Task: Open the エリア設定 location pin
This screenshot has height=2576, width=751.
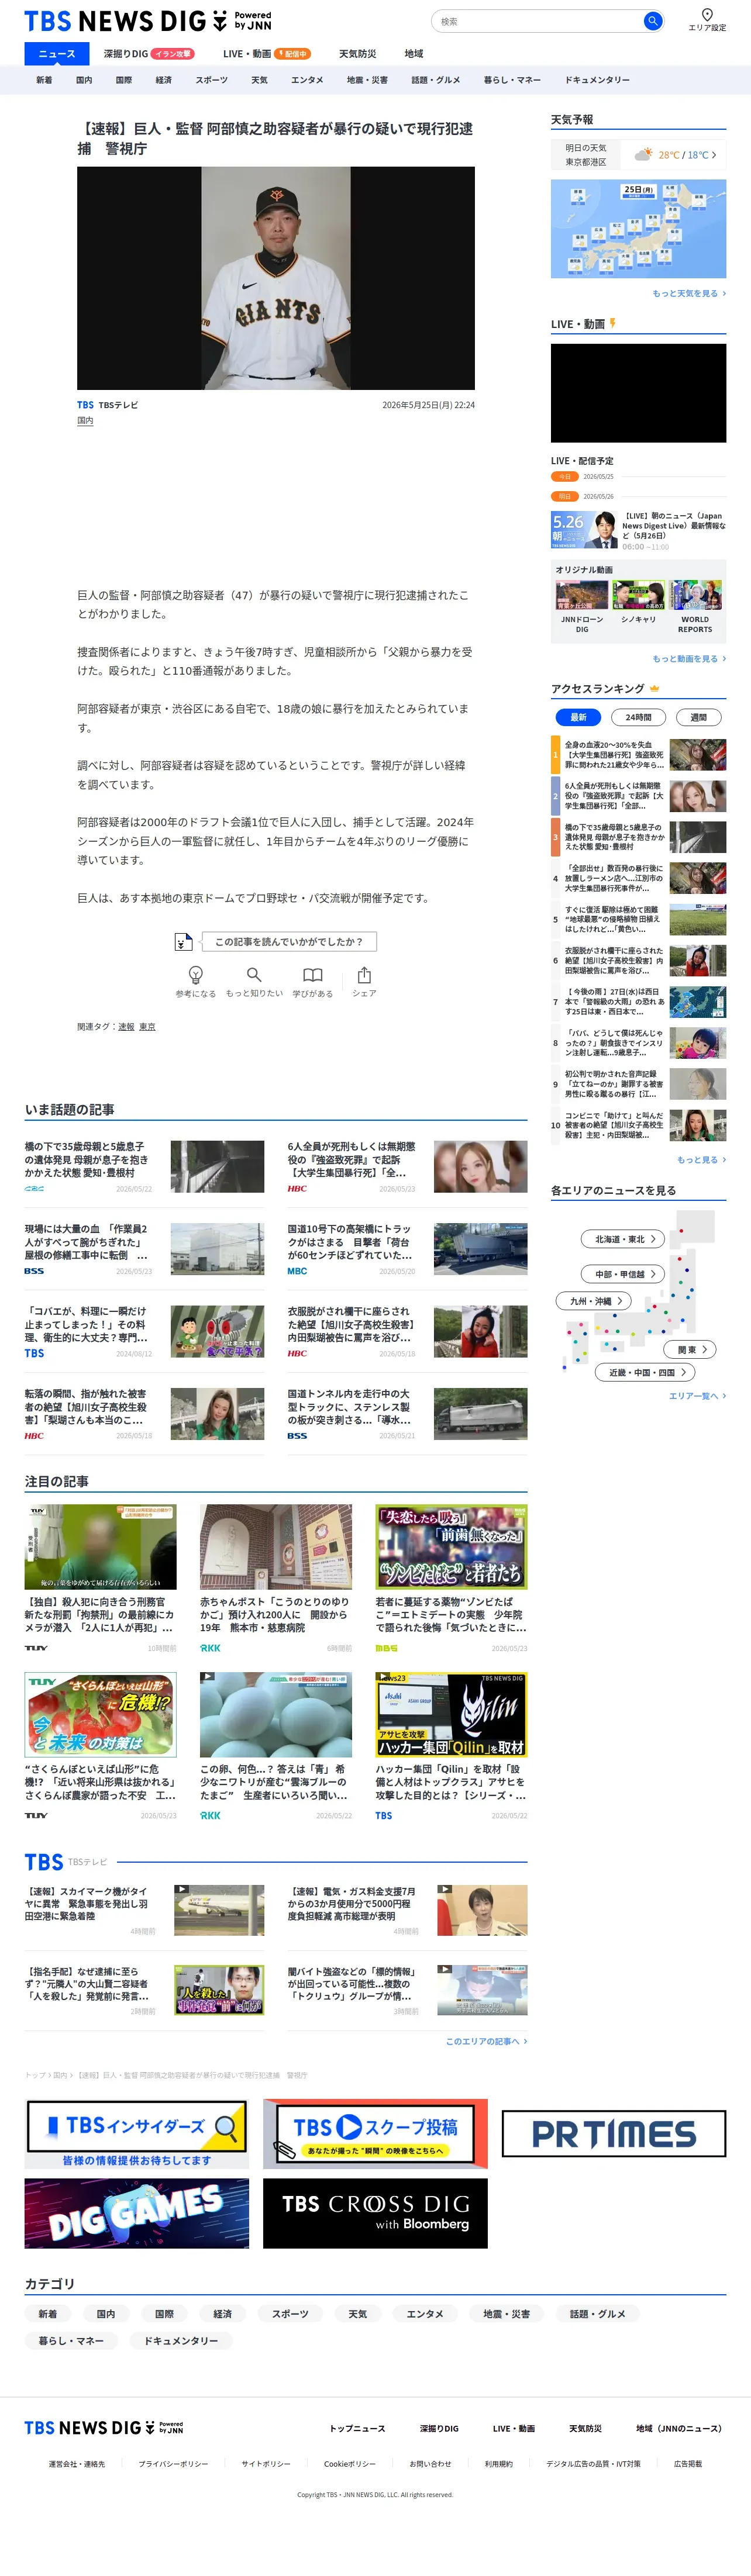Action: (707, 20)
